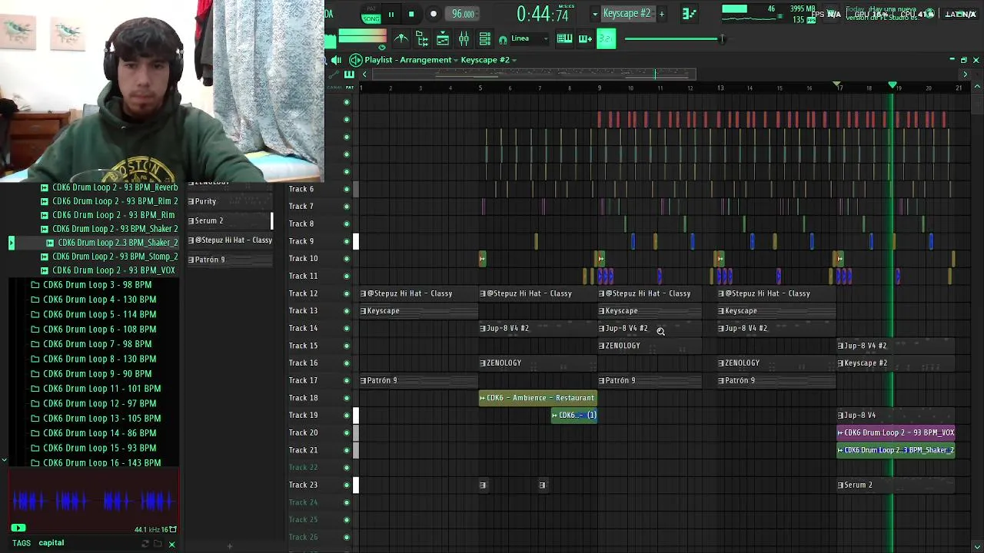Pick the Serum 2 pattern in picker
Viewport: 984px width, 553px height.
coord(229,220)
